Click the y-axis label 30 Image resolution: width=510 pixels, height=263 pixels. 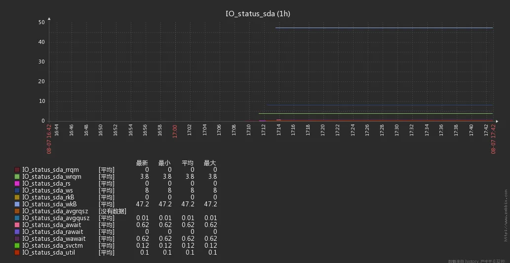tap(41, 62)
